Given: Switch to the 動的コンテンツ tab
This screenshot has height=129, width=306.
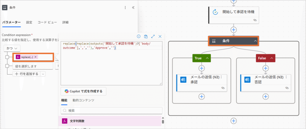Looking at the screenshot, I should 83,100.
